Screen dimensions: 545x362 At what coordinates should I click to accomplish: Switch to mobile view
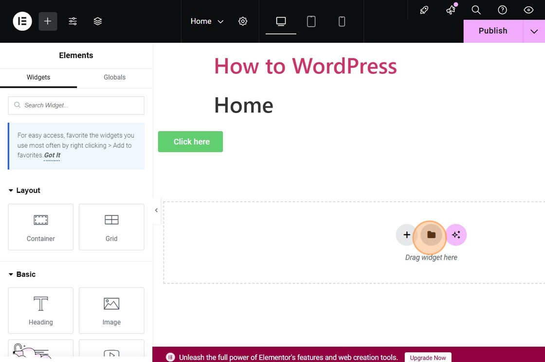(342, 21)
